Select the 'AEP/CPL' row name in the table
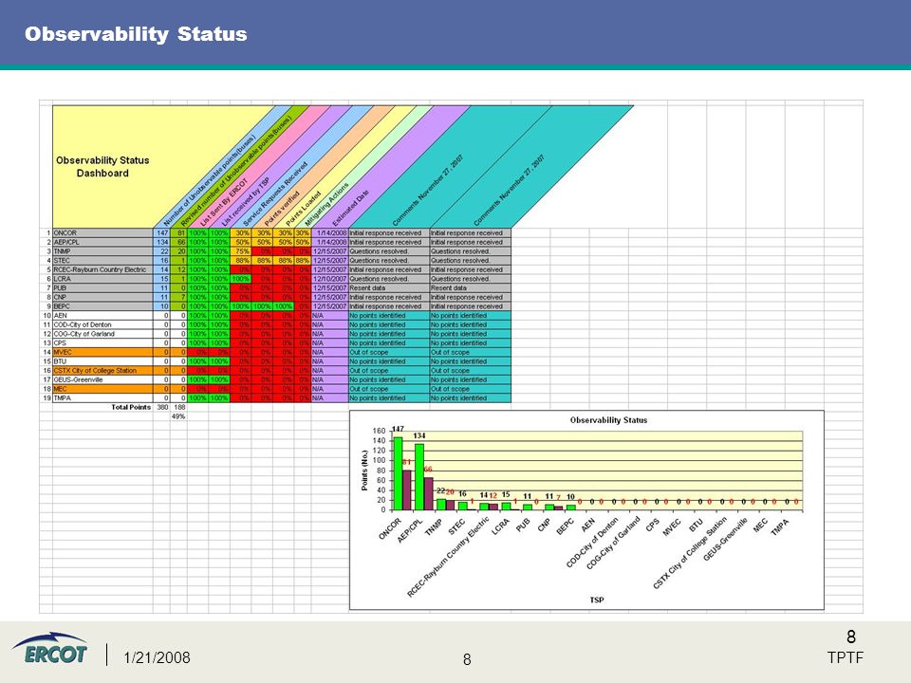 pyautogui.click(x=102, y=242)
